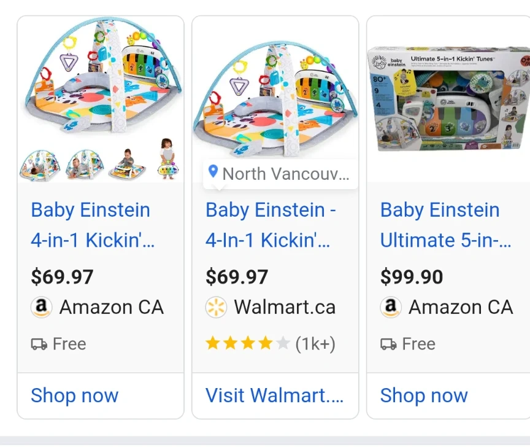Click the (1k+) review count

(315, 344)
